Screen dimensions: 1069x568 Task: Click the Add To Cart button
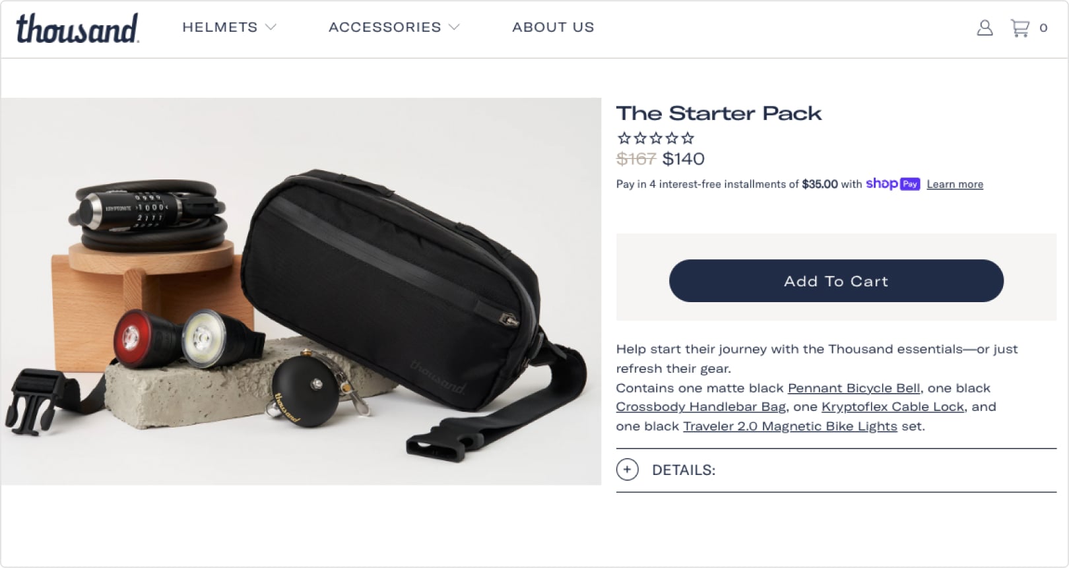(x=836, y=281)
